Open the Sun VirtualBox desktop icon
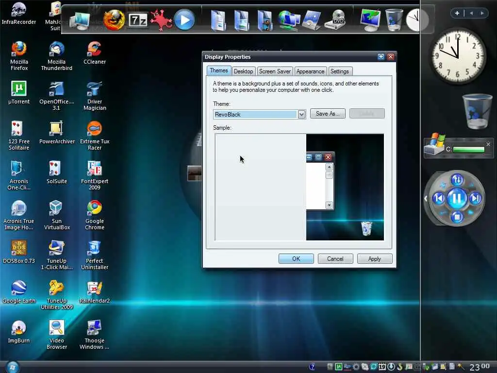497x373 pixels. pyautogui.click(x=56, y=215)
